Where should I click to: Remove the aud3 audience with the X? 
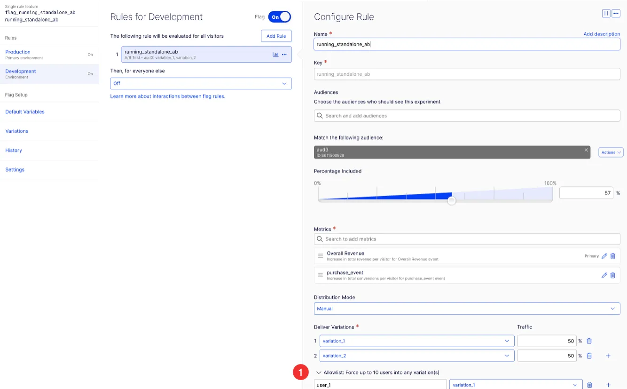(586, 150)
